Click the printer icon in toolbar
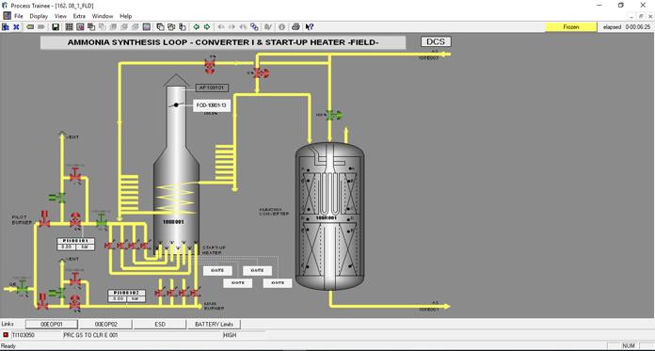Screen dimensions: 655x351 296,26
